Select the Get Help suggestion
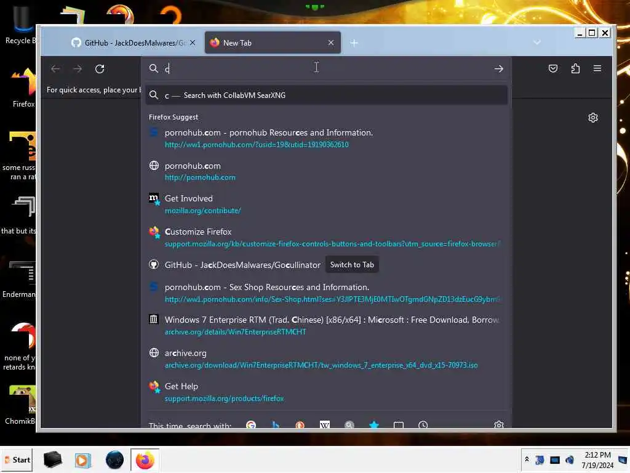Screen dimensions: 630x473 coord(326,392)
